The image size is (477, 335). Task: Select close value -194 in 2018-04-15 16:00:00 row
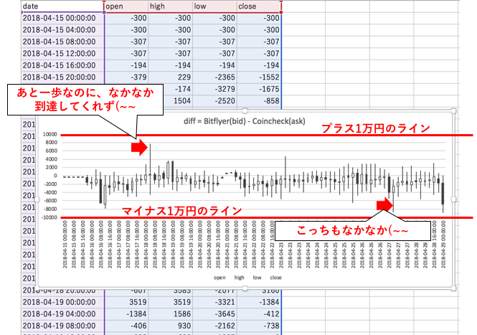point(259,66)
